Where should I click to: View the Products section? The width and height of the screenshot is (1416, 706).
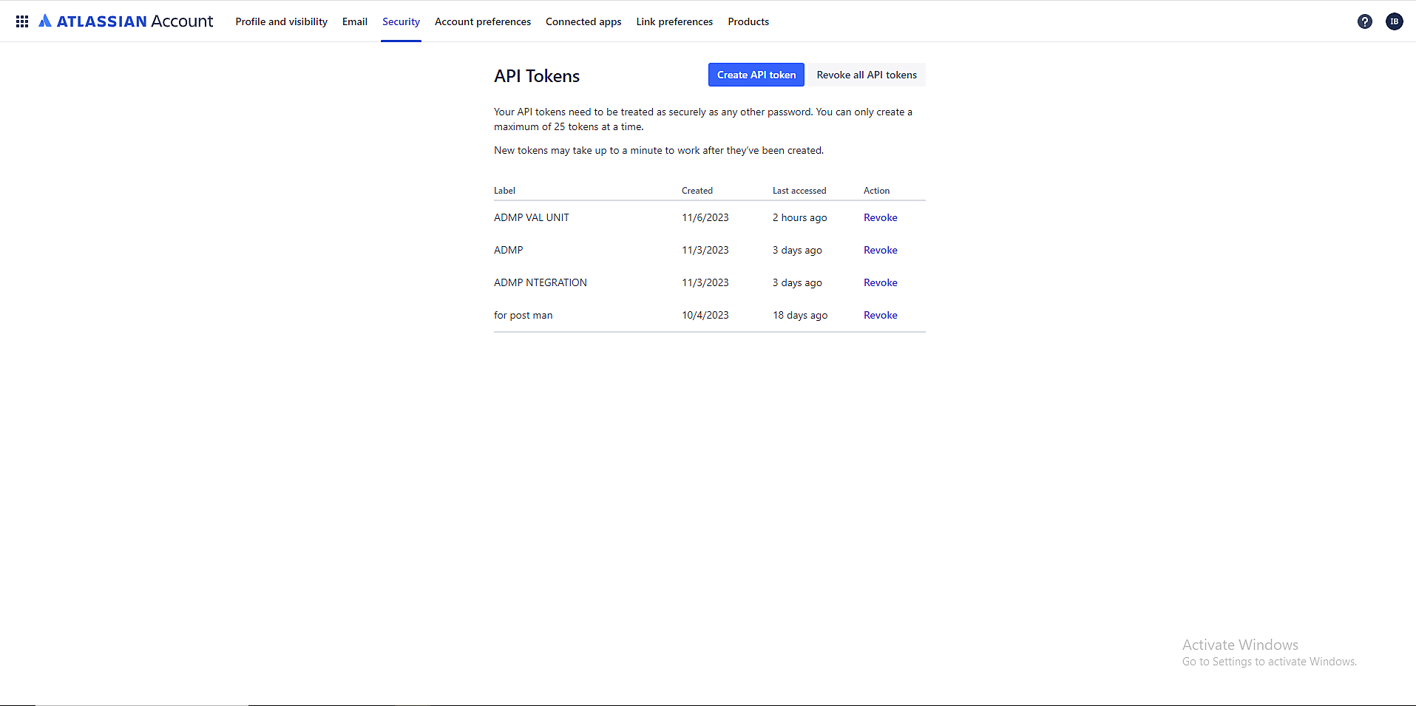(748, 21)
